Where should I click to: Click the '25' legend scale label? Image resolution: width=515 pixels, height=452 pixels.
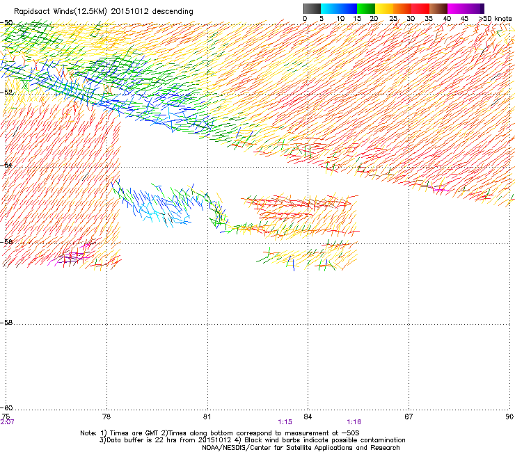[393, 19]
